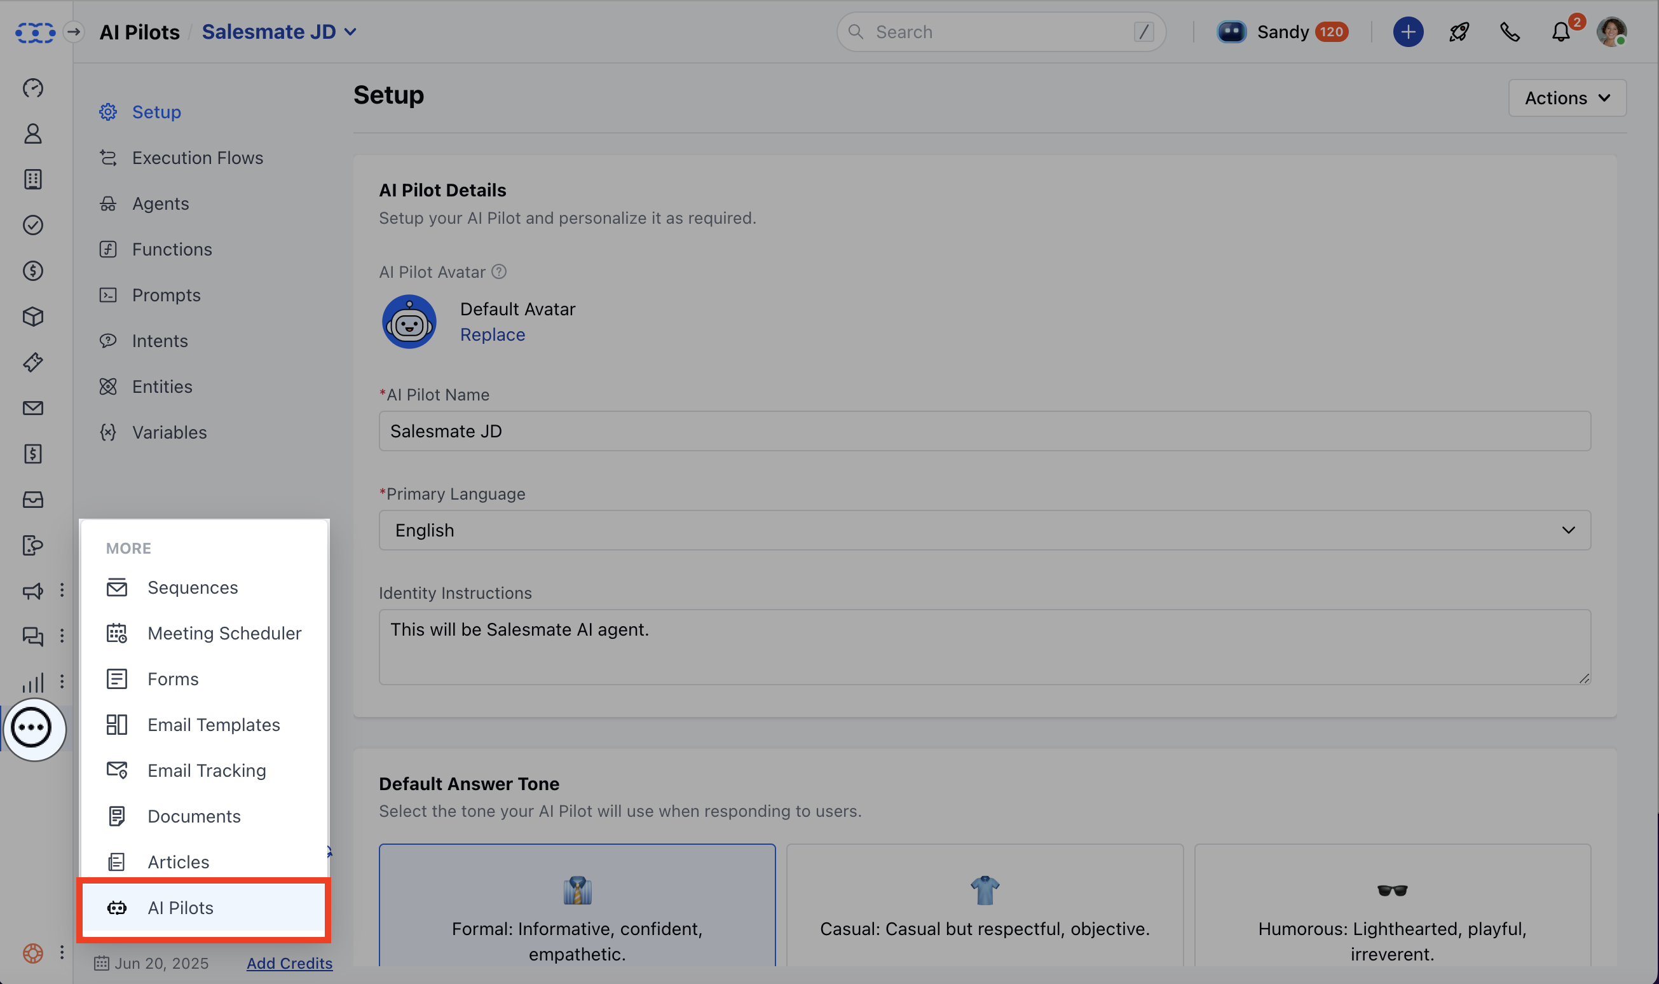Open notifications bell with 2 badge
The width and height of the screenshot is (1659, 984).
tap(1561, 31)
